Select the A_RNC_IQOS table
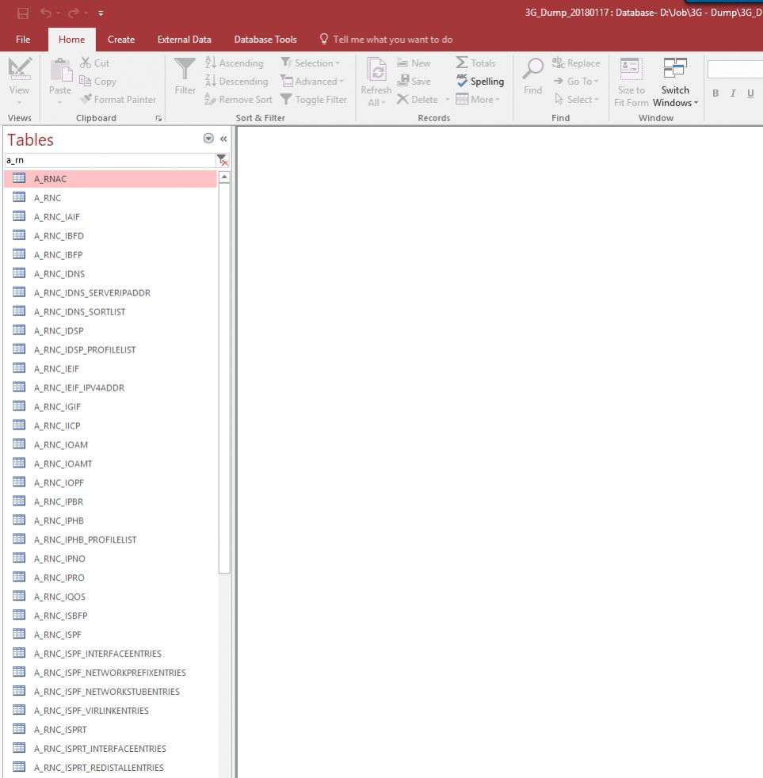 pyautogui.click(x=110, y=597)
